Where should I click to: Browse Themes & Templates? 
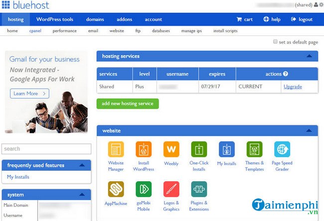coord(254,149)
